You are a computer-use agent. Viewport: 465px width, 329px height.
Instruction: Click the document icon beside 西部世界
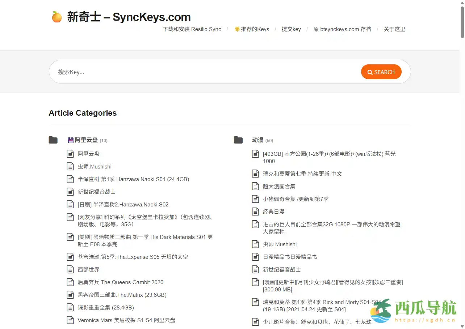pos(70,269)
